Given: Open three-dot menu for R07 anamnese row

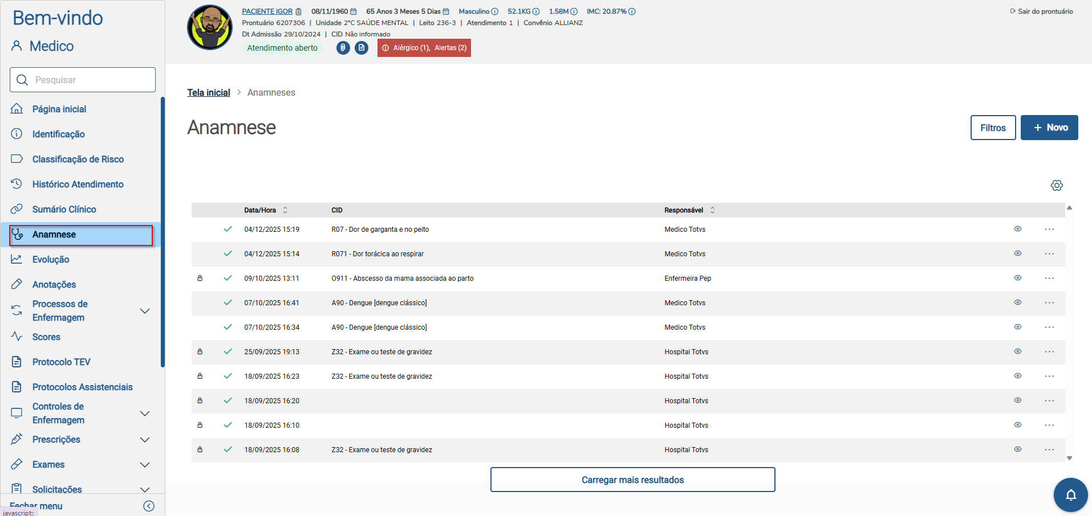Looking at the screenshot, I should point(1049,230).
